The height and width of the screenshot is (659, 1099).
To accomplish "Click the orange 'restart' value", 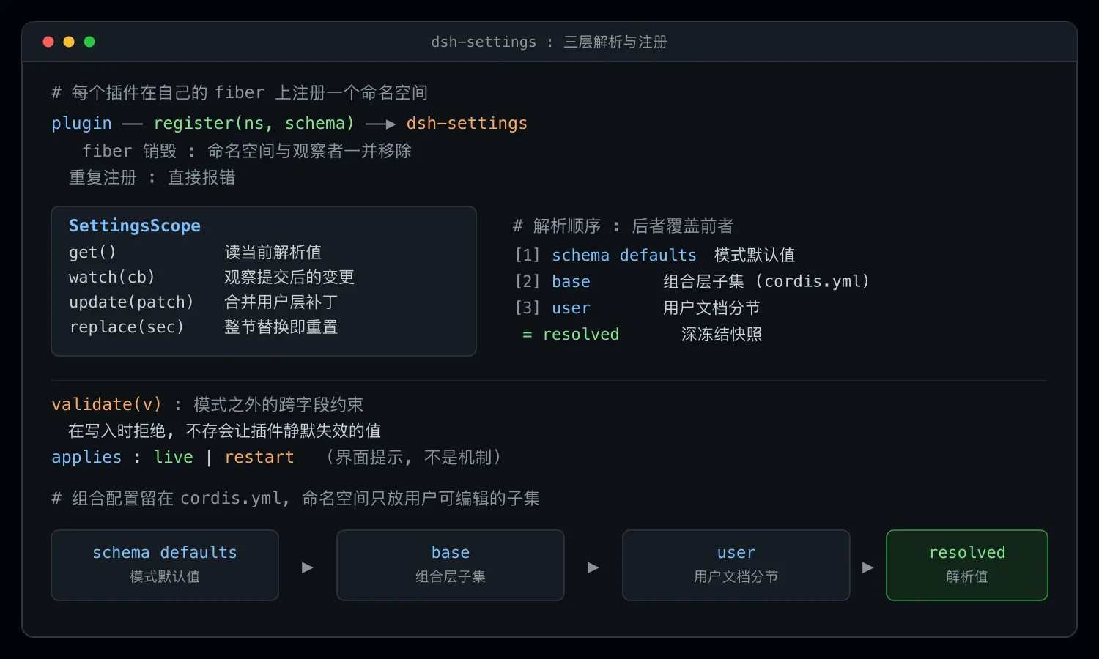I will (x=259, y=458).
